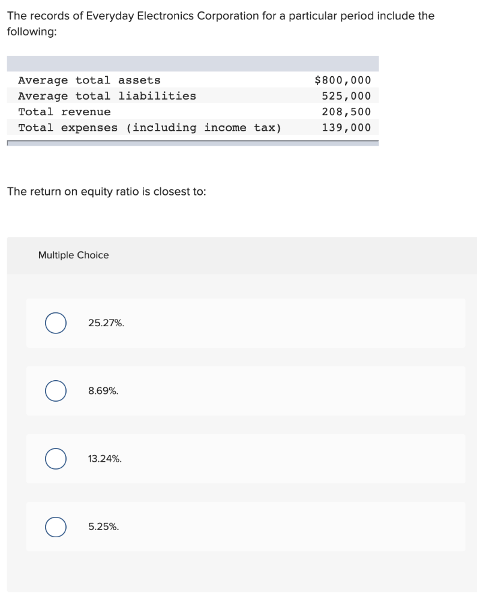Click the 13.24% answer label text
The height and width of the screenshot is (614, 477).
click(105, 459)
